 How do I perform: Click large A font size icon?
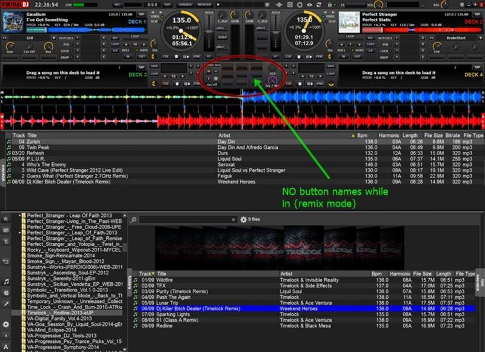5,347
